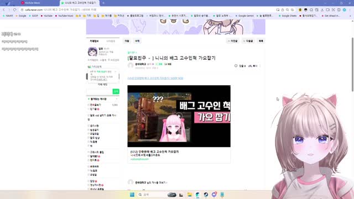Open the YouTube bookmark
354x199 pixels.
tap(46, 16)
